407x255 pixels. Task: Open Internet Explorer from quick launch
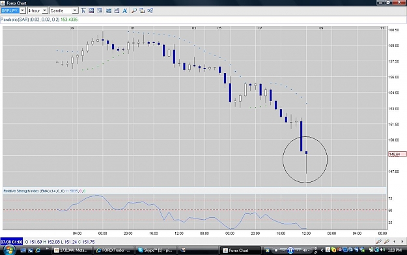click(38, 250)
